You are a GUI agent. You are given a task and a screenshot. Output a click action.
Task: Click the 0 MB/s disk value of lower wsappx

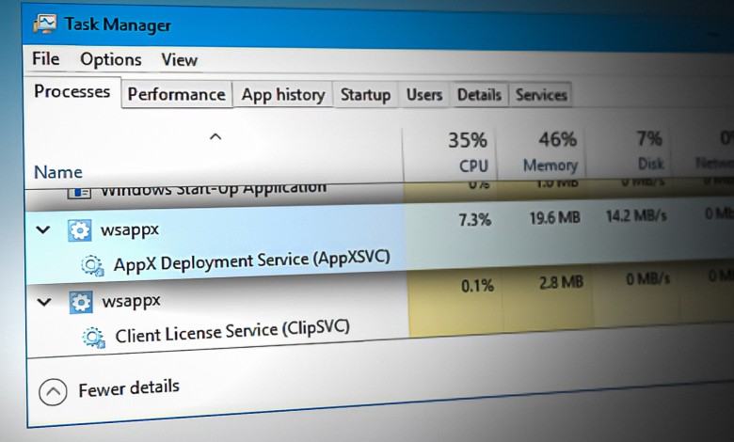(647, 279)
